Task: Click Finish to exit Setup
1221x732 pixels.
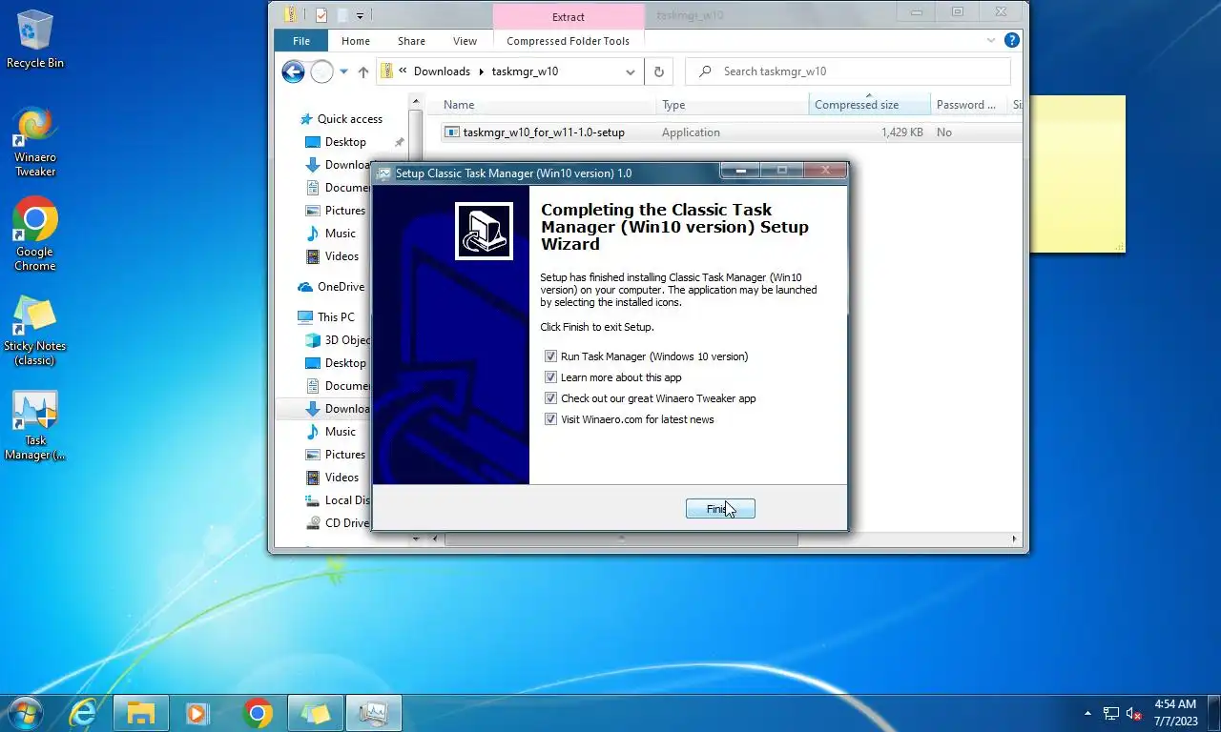Action: pos(720,509)
